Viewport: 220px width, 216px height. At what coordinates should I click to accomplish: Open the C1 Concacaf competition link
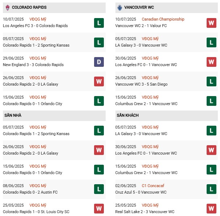coord(153,186)
